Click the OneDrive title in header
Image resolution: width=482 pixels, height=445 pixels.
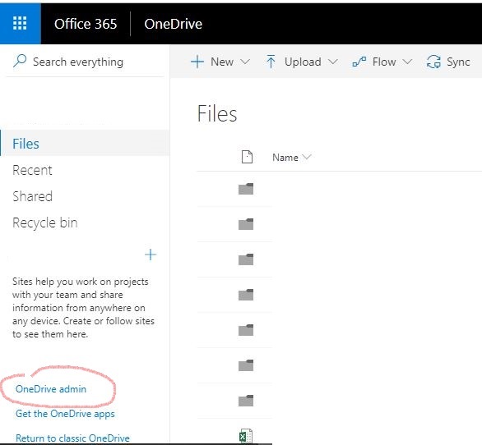174,24
